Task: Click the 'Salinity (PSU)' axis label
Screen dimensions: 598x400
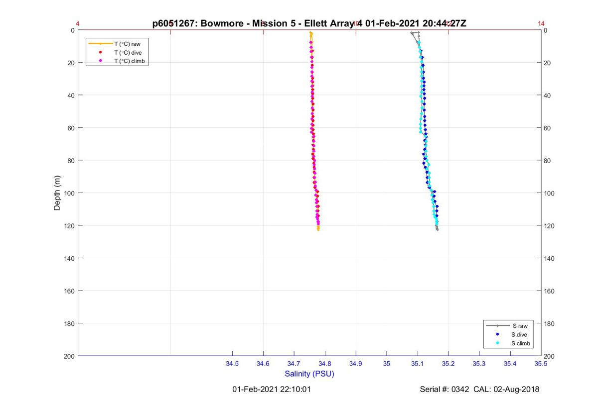Action: (309, 374)
